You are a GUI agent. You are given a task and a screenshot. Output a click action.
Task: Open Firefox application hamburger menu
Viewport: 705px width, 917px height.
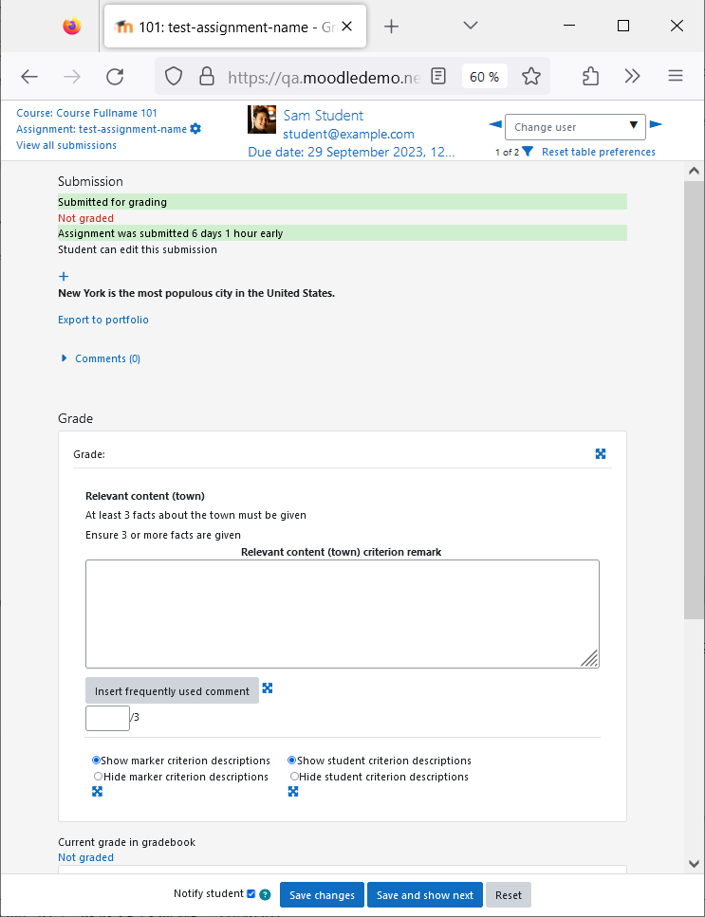click(x=676, y=76)
